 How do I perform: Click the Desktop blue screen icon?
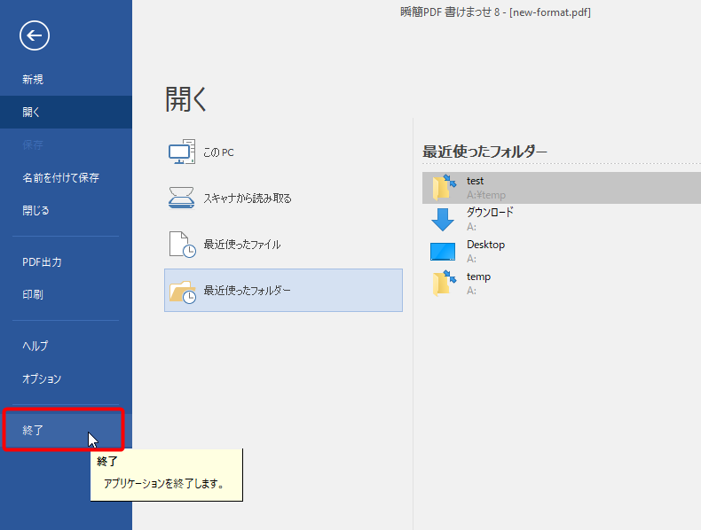click(x=443, y=252)
